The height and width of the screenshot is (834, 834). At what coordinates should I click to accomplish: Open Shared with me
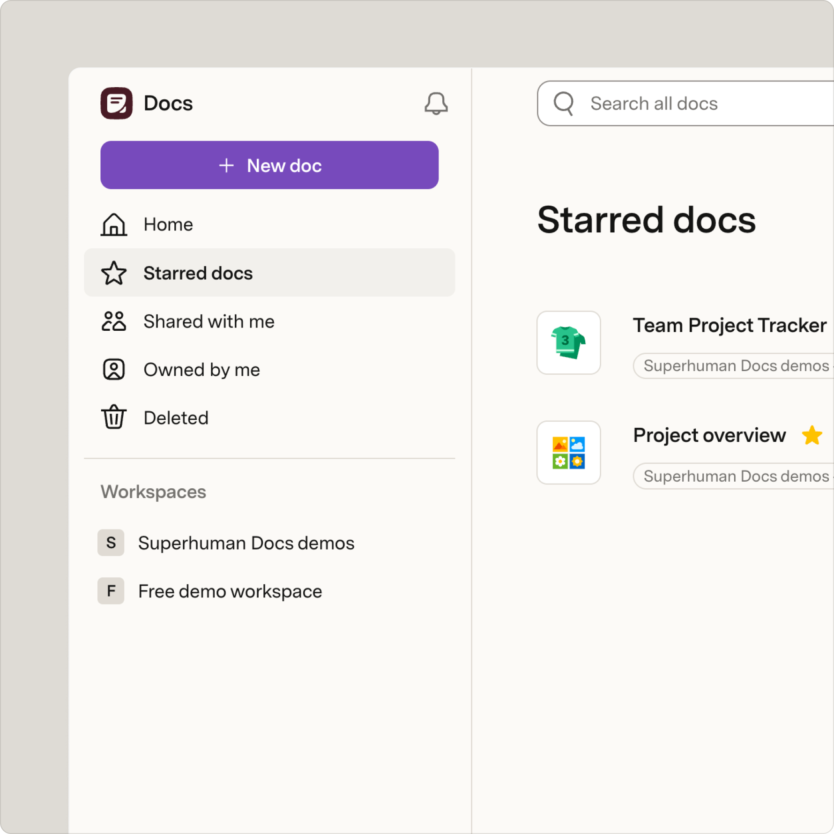click(x=269, y=321)
